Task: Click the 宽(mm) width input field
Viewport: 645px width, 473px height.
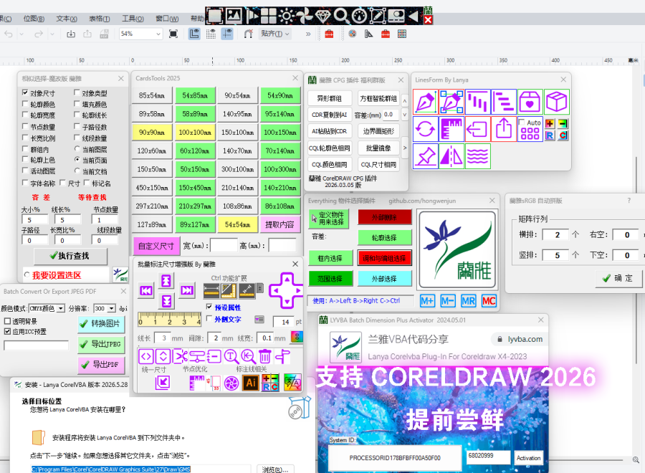Action: coord(224,246)
